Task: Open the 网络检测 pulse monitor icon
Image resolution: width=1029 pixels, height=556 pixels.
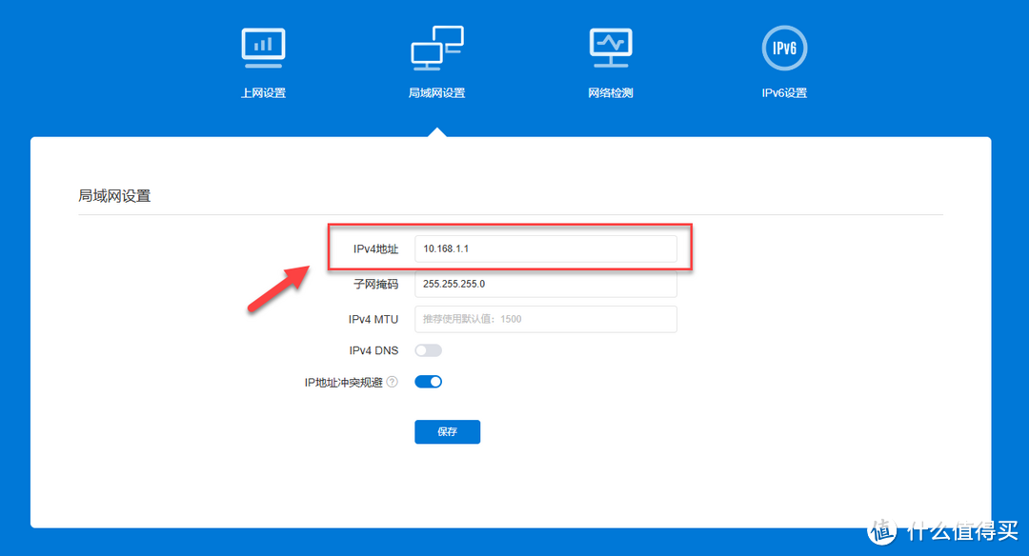Action: pos(611,48)
